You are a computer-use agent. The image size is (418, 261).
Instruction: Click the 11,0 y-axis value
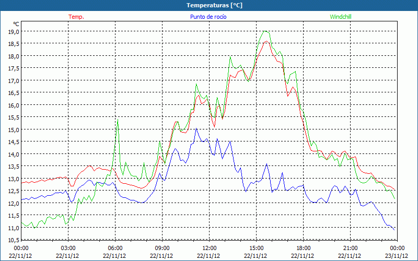pyautogui.click(x=14, y=228)
